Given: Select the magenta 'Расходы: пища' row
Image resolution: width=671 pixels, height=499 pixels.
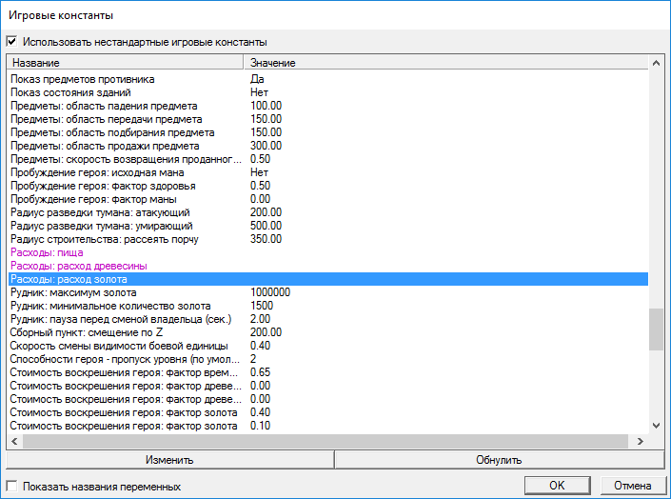Looking at the screenshot, I should coord(328,252).
